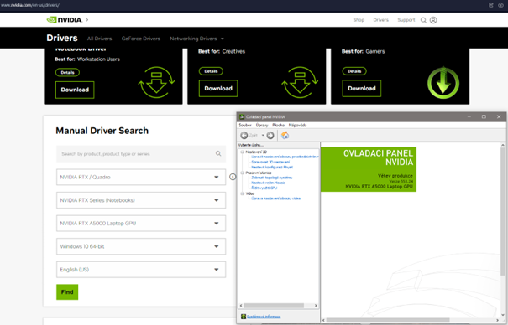Image resolution: width=508 pixels, height=325 pixels.
Task: Open the Nápověda menu
Action: 297,125
